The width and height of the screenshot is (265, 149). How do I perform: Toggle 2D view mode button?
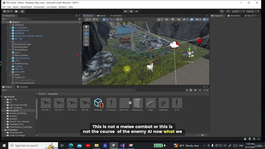[166, 19]
